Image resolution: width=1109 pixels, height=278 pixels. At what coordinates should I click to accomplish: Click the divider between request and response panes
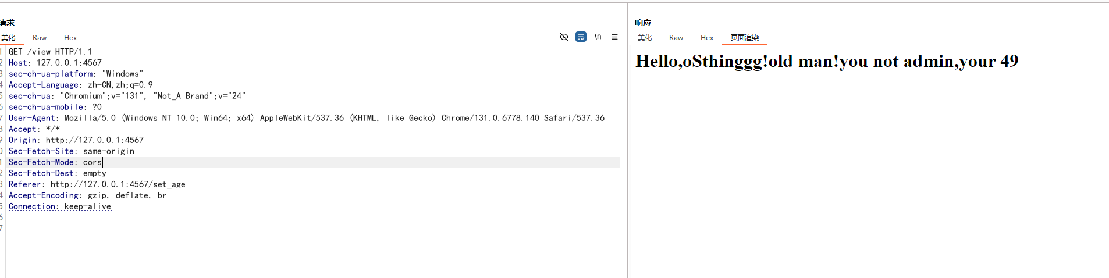[627, 140]
